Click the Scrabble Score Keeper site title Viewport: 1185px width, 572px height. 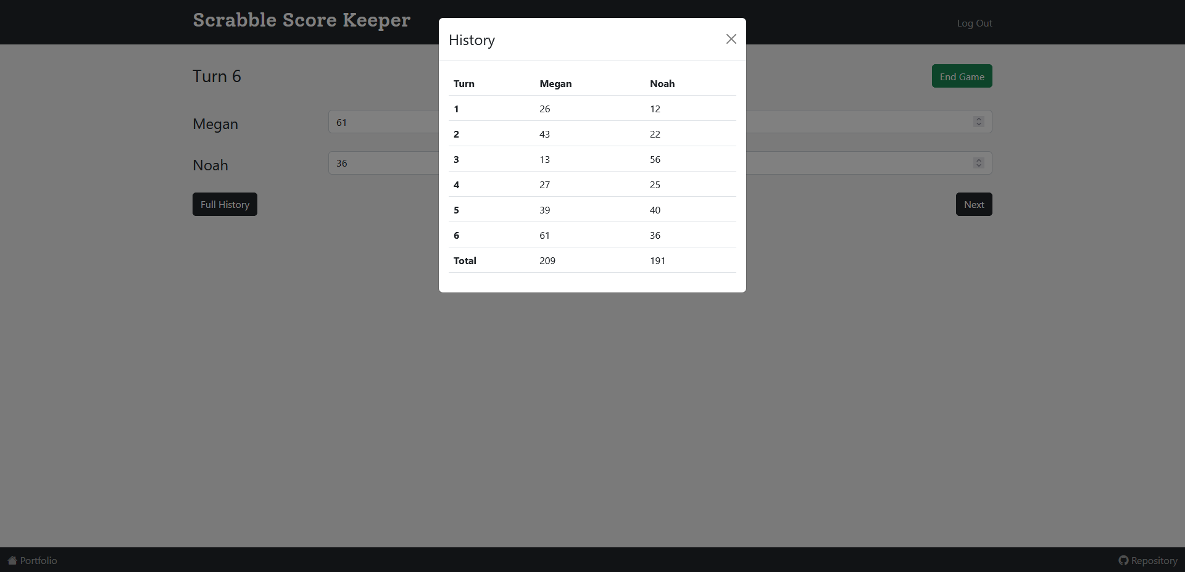(301, 20)
